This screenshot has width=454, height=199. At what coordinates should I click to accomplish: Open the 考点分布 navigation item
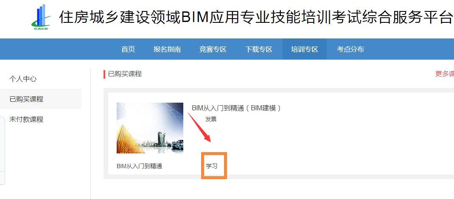350,49
